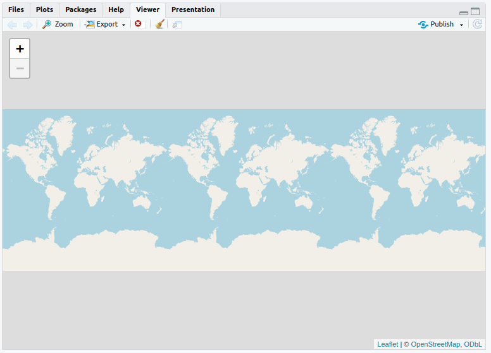
Task: Zoom in the Leaflet map
Action: click(x=20, y=49)
